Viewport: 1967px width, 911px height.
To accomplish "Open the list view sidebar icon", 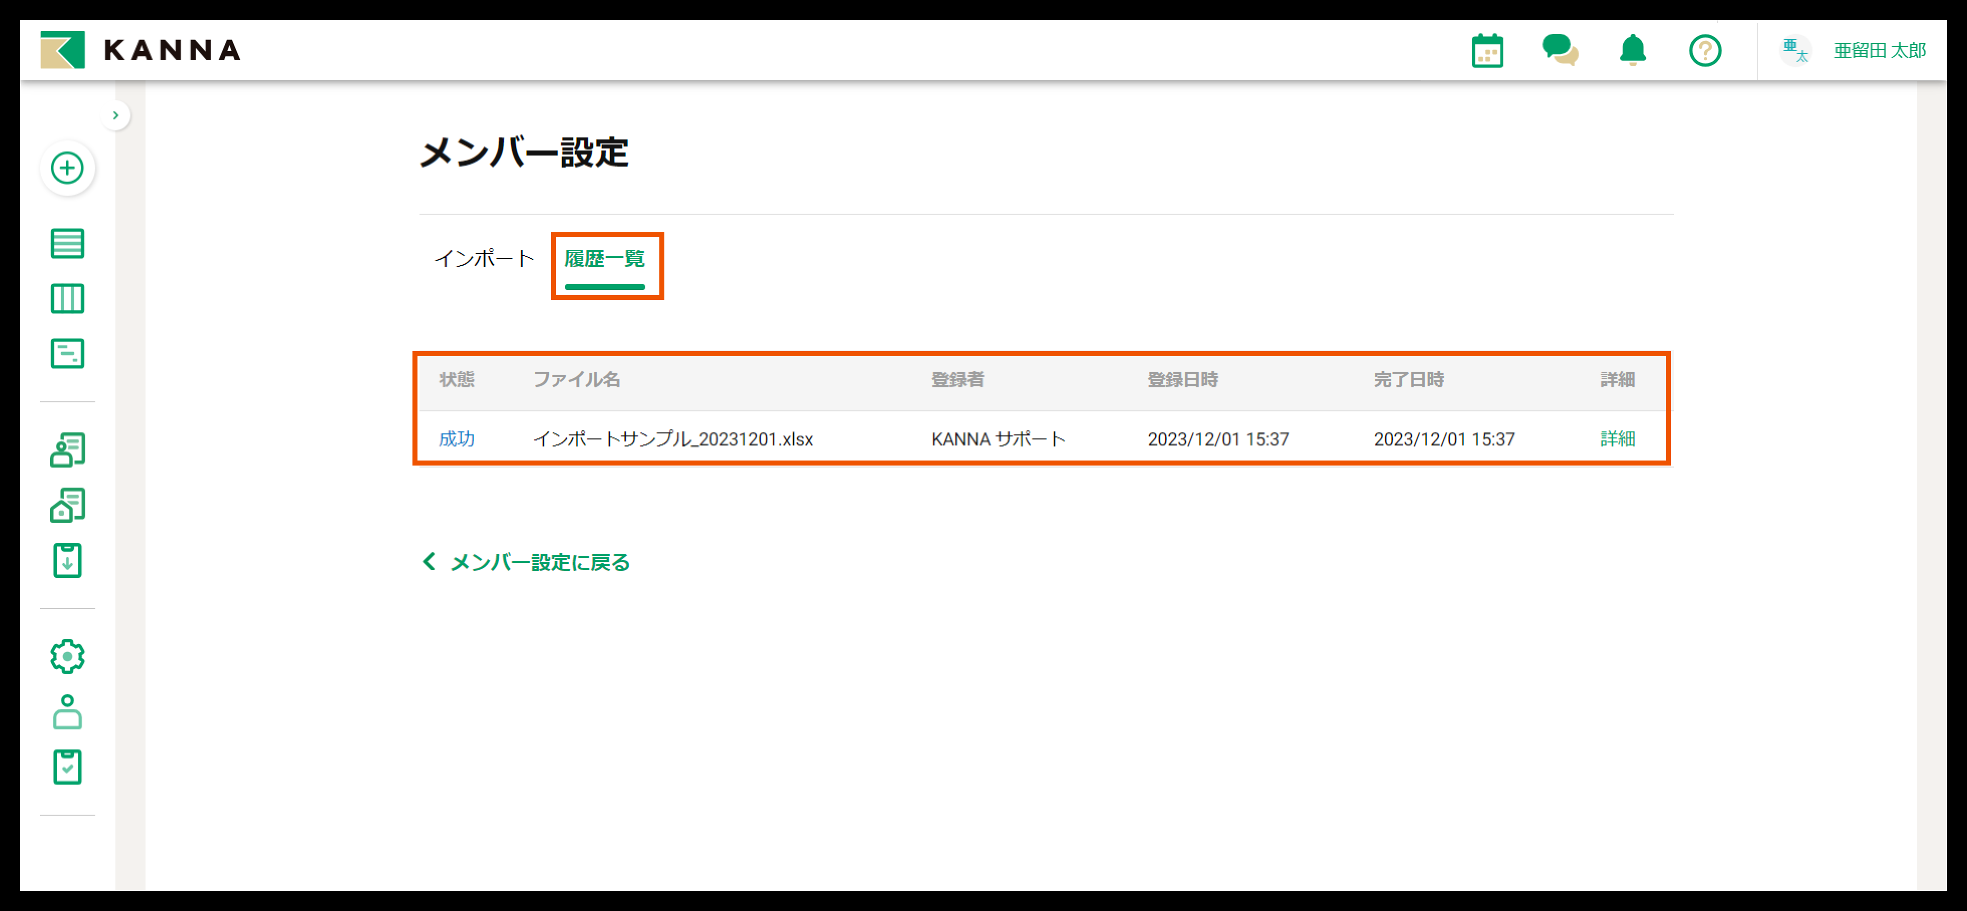I will click(x=67, y=244).
